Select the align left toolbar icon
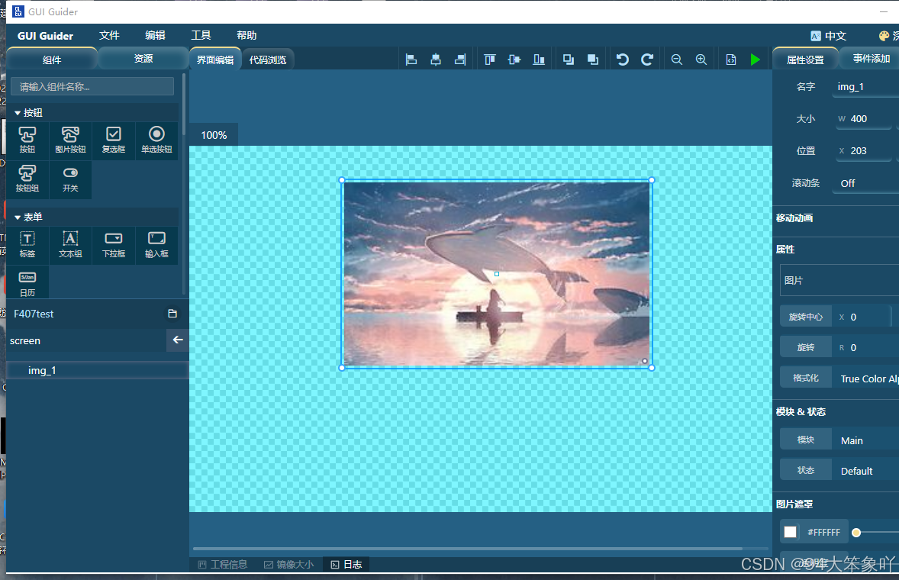This screenshot has width=899, height=580. click(411, 60)
